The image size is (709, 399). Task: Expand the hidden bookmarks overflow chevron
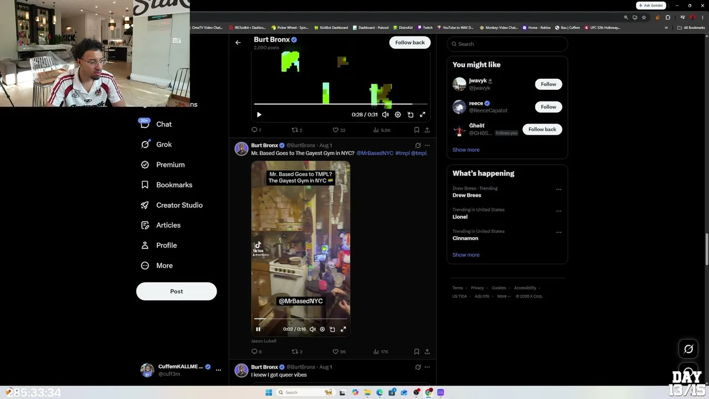click(x=666, y=28)
